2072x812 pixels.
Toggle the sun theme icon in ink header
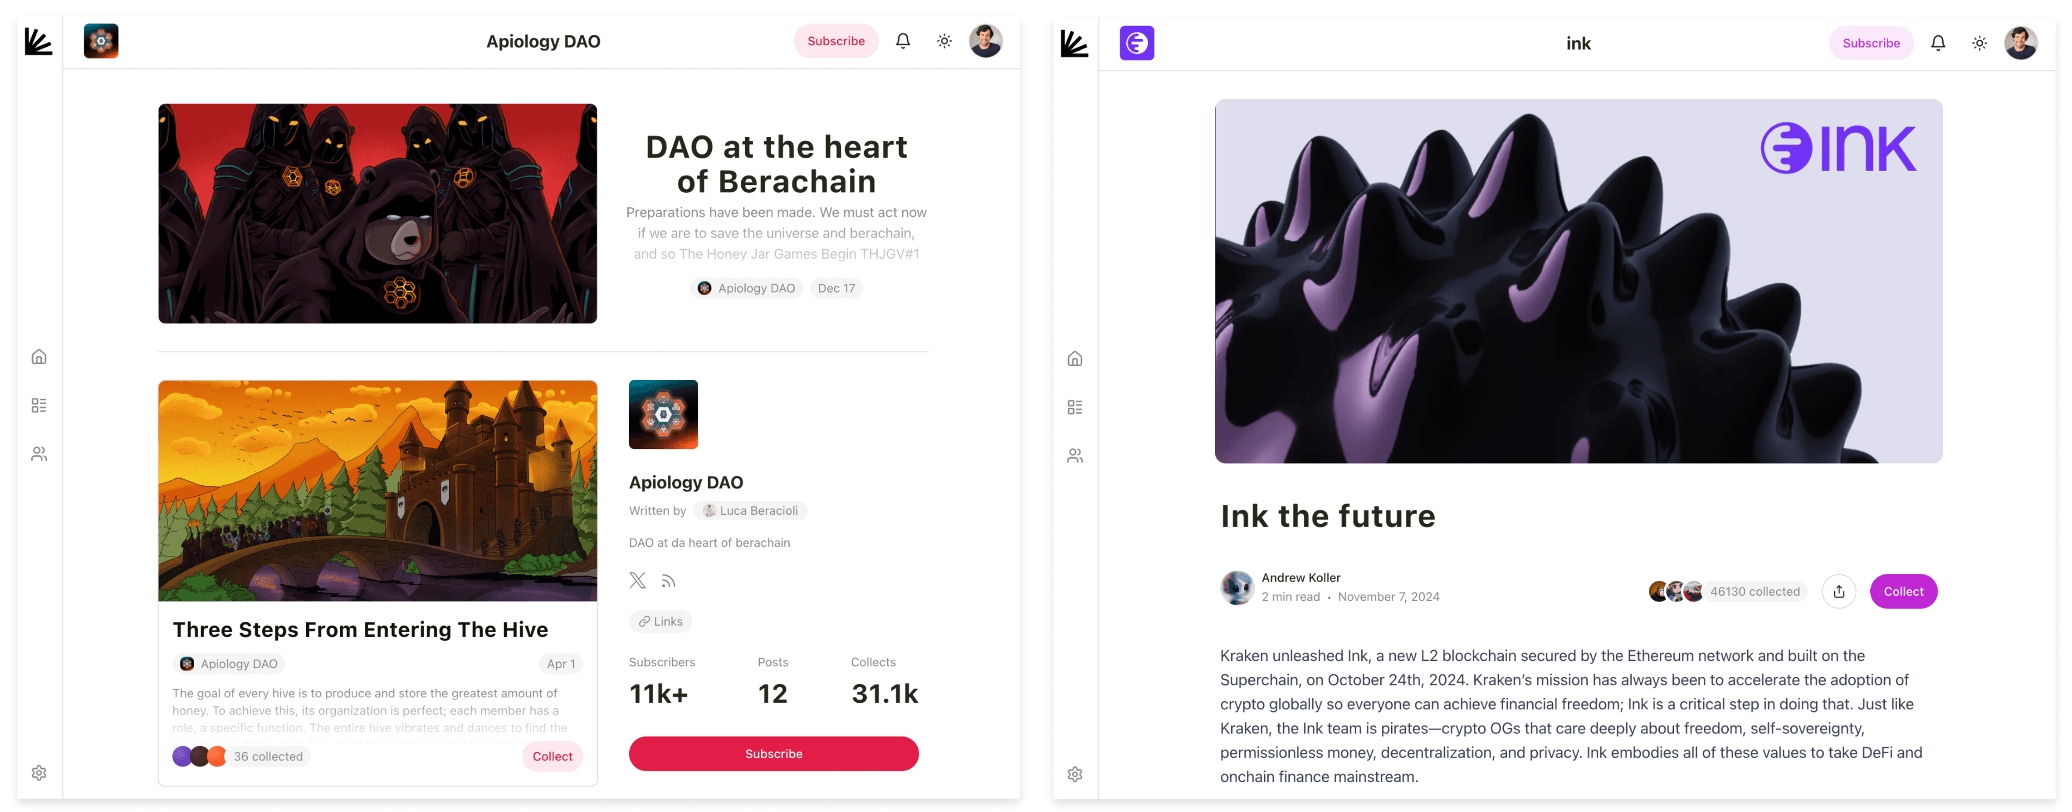1978,43
